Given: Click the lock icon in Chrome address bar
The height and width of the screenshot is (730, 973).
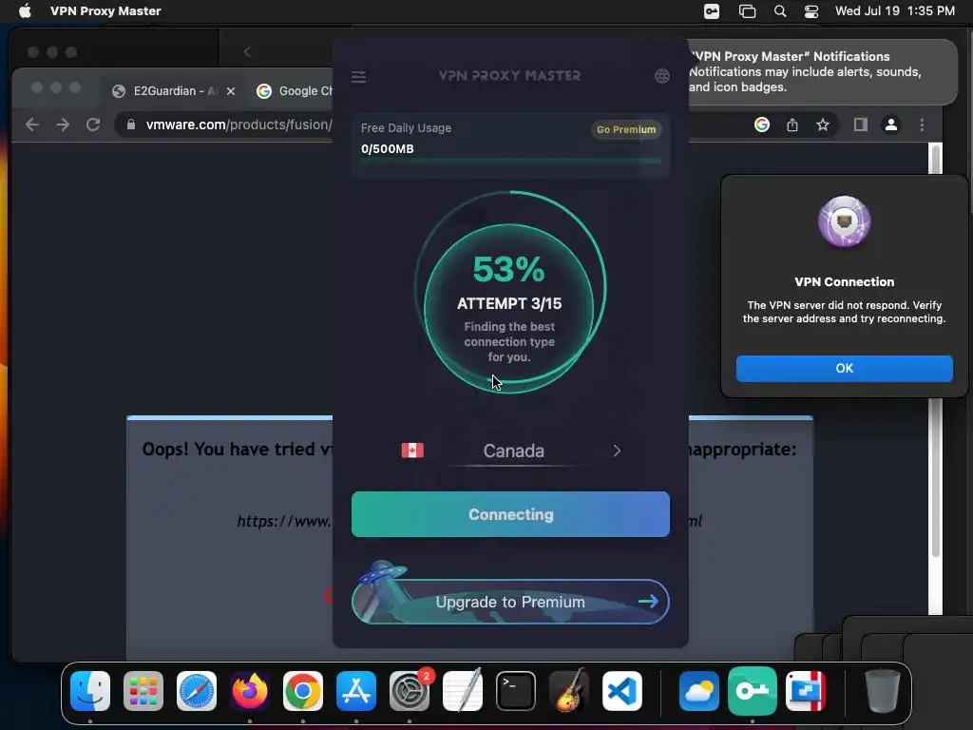Looking at the screenshot, I should pos(131,125).
